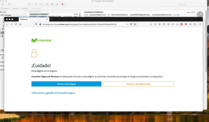Bookmark this page with the star
209x122 pixels.
[135, 24]
